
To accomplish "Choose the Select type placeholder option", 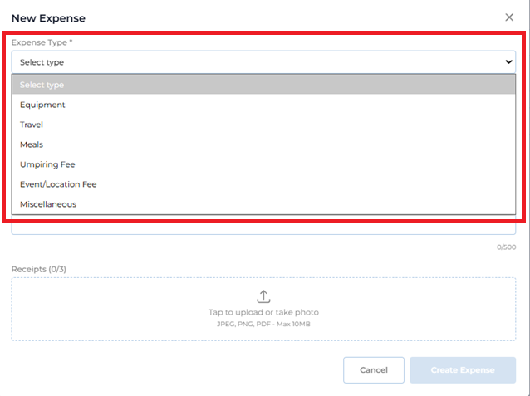I will click(x=263, y=85).
